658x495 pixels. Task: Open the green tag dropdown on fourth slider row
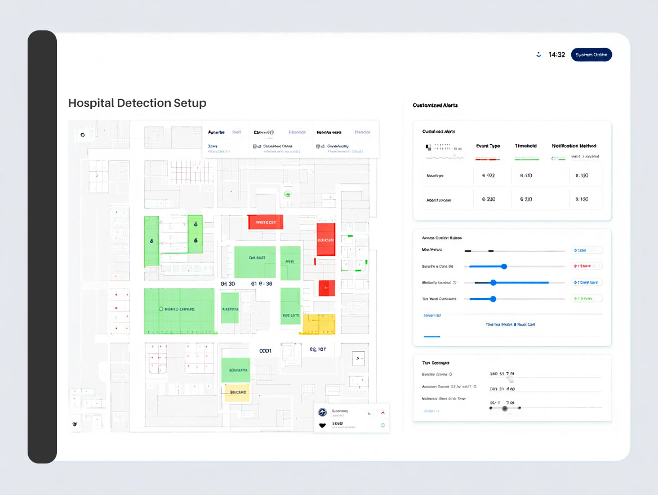[587, 299]
